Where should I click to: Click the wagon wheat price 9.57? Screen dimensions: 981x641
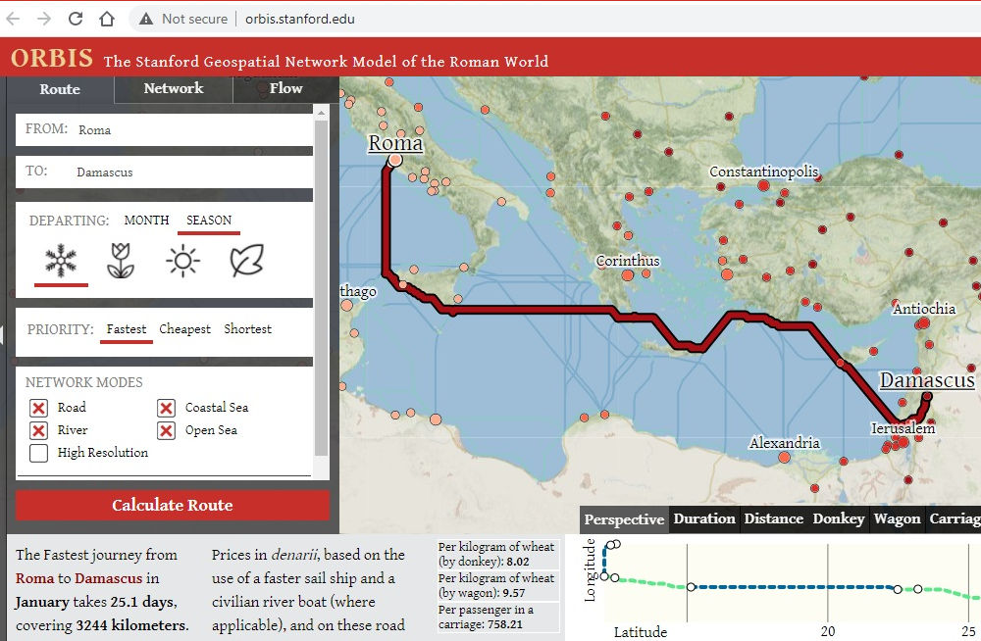[x=514, y=593]
